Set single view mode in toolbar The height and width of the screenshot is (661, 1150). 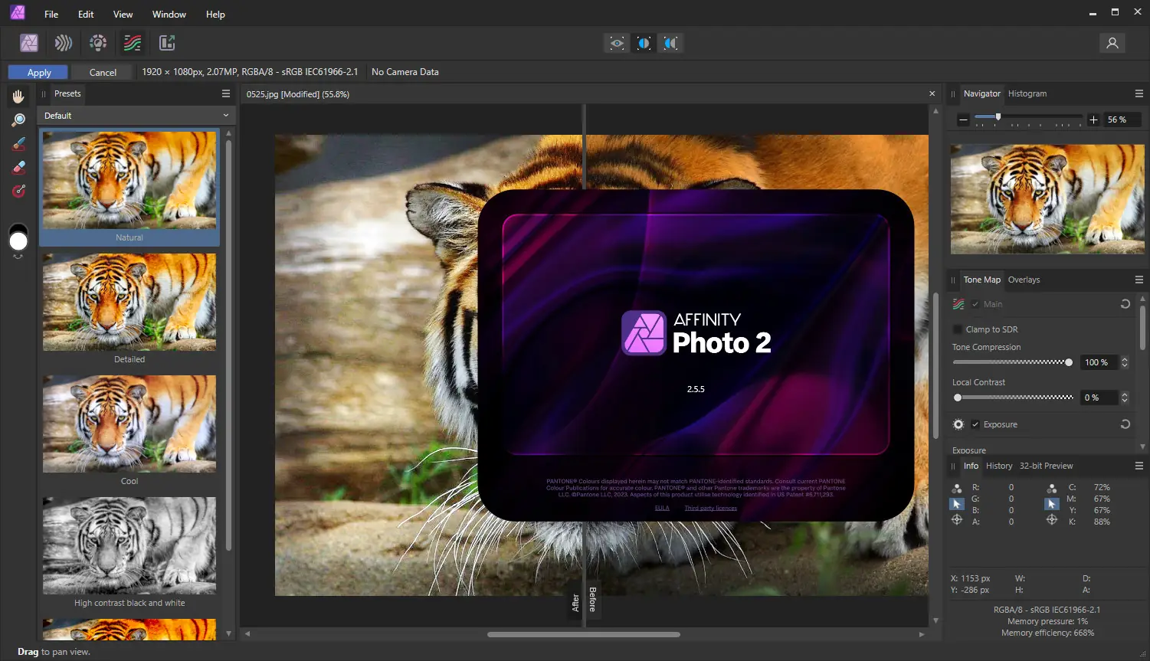click(x=617, y=43)
